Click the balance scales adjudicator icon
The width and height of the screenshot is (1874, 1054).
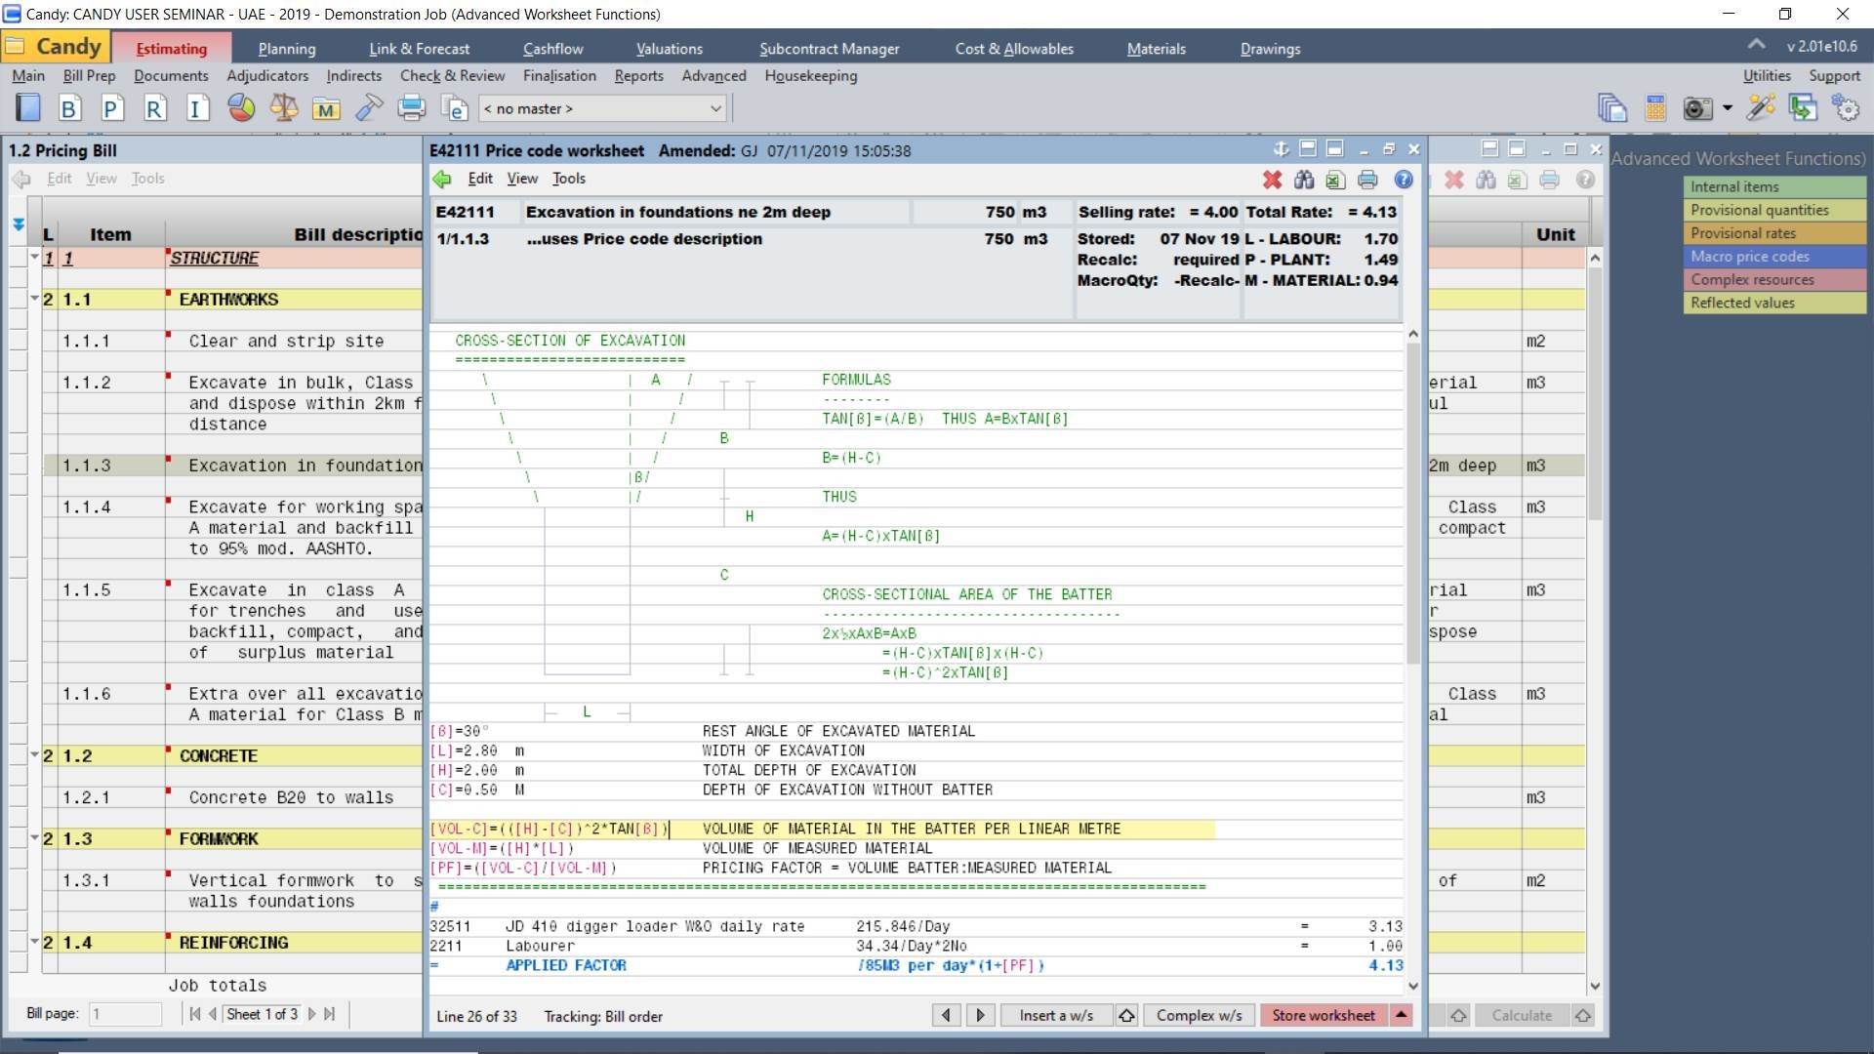(284, 108)
